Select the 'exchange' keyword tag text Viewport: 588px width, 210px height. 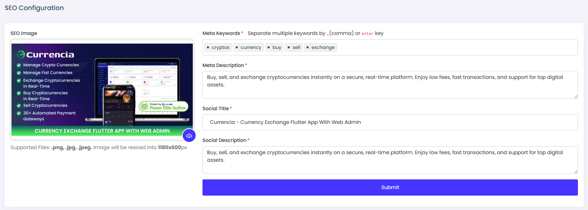click(x=323, y=48)
